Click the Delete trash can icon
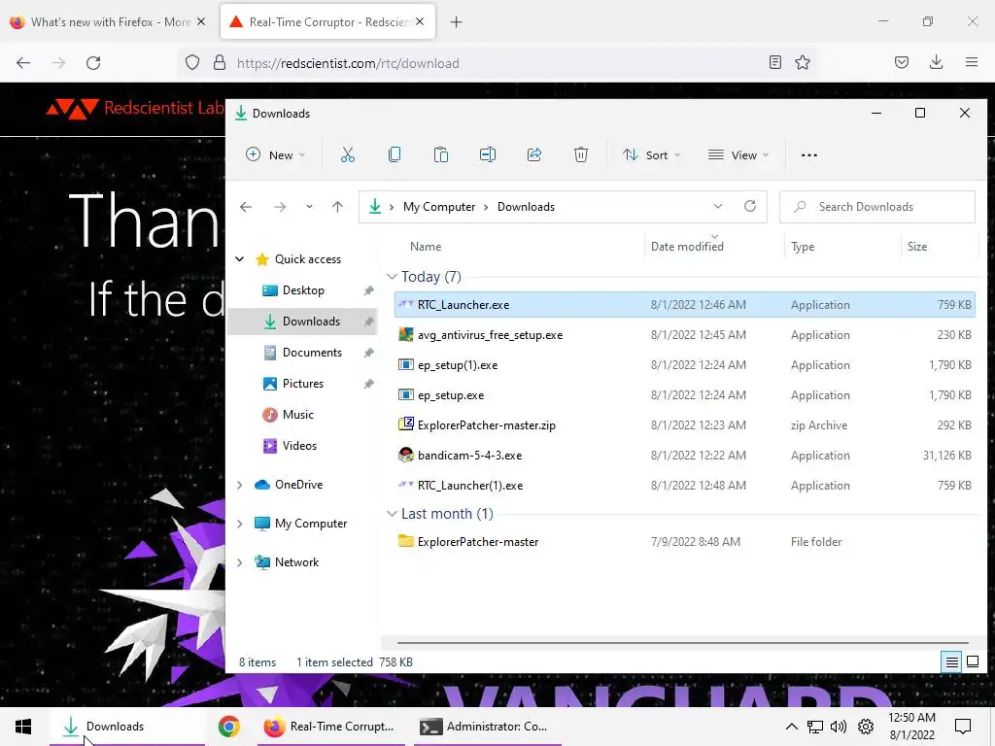This screenshot has height=746, width=995. click(x=581, y=154)
